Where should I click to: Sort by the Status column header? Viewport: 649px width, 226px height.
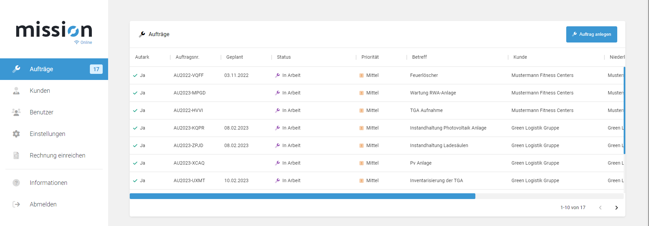coord(284,57)
